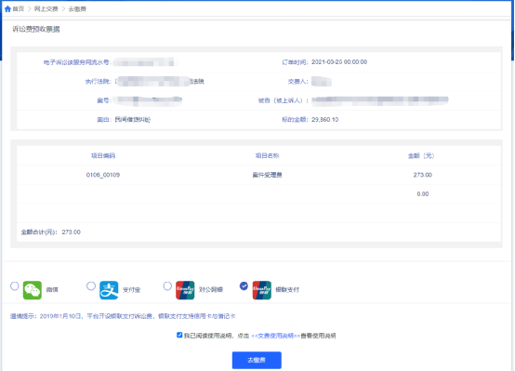Click 案件受理费 item name cell
This screenshot has height=371, width=515.
267,175
